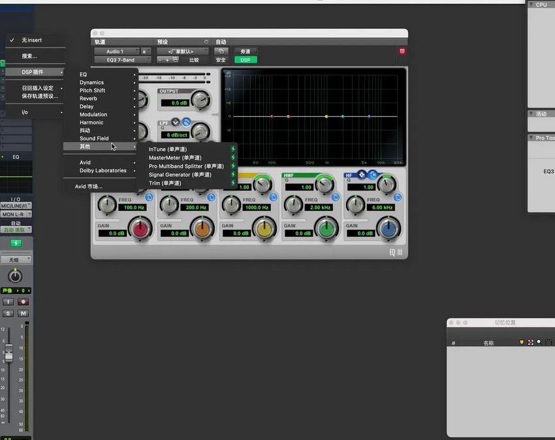Screen dimensions: 555x440
Task: Click the yellow marker icon in 记忆位置 window
Action: [x=522, y=342]
